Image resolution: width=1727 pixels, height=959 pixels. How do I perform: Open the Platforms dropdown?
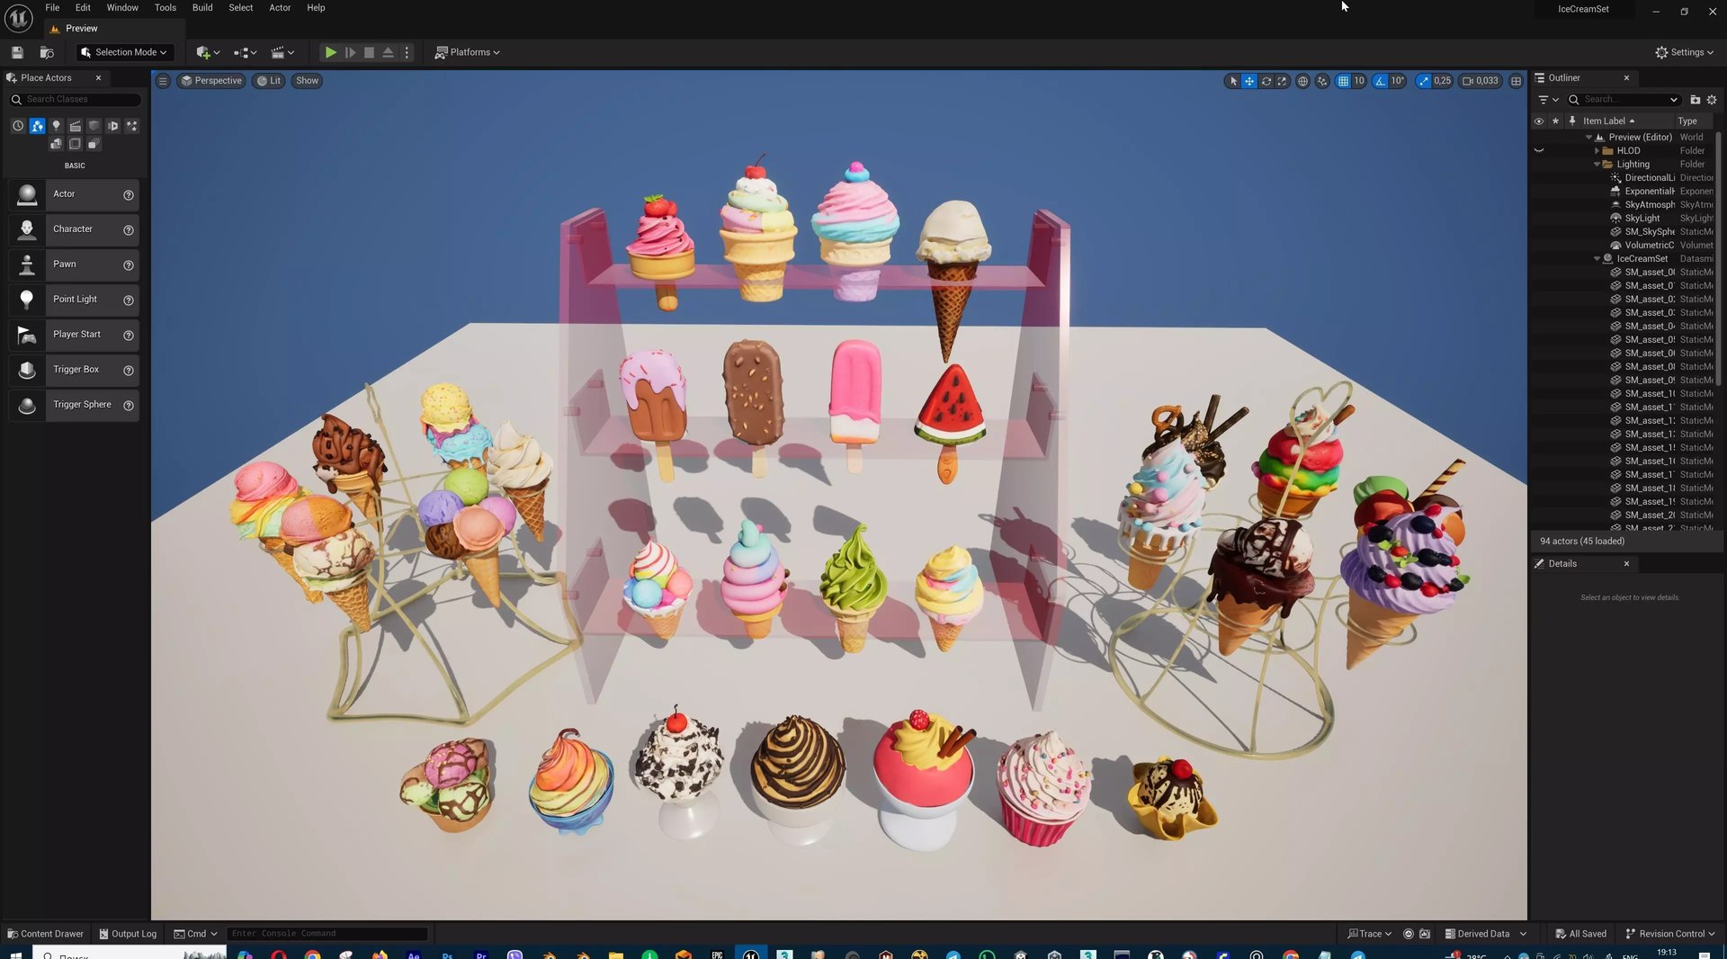467,52
